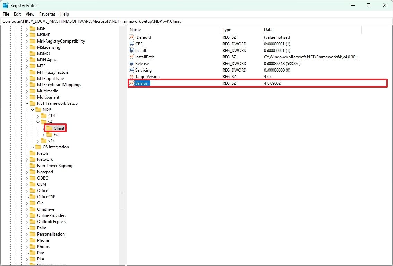This screenshot has height=266, width=393.
Task: Select the ab icon beside InstallPath
Action: click(131, 57)
